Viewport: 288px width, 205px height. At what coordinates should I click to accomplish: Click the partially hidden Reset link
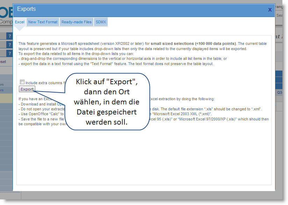3,62
